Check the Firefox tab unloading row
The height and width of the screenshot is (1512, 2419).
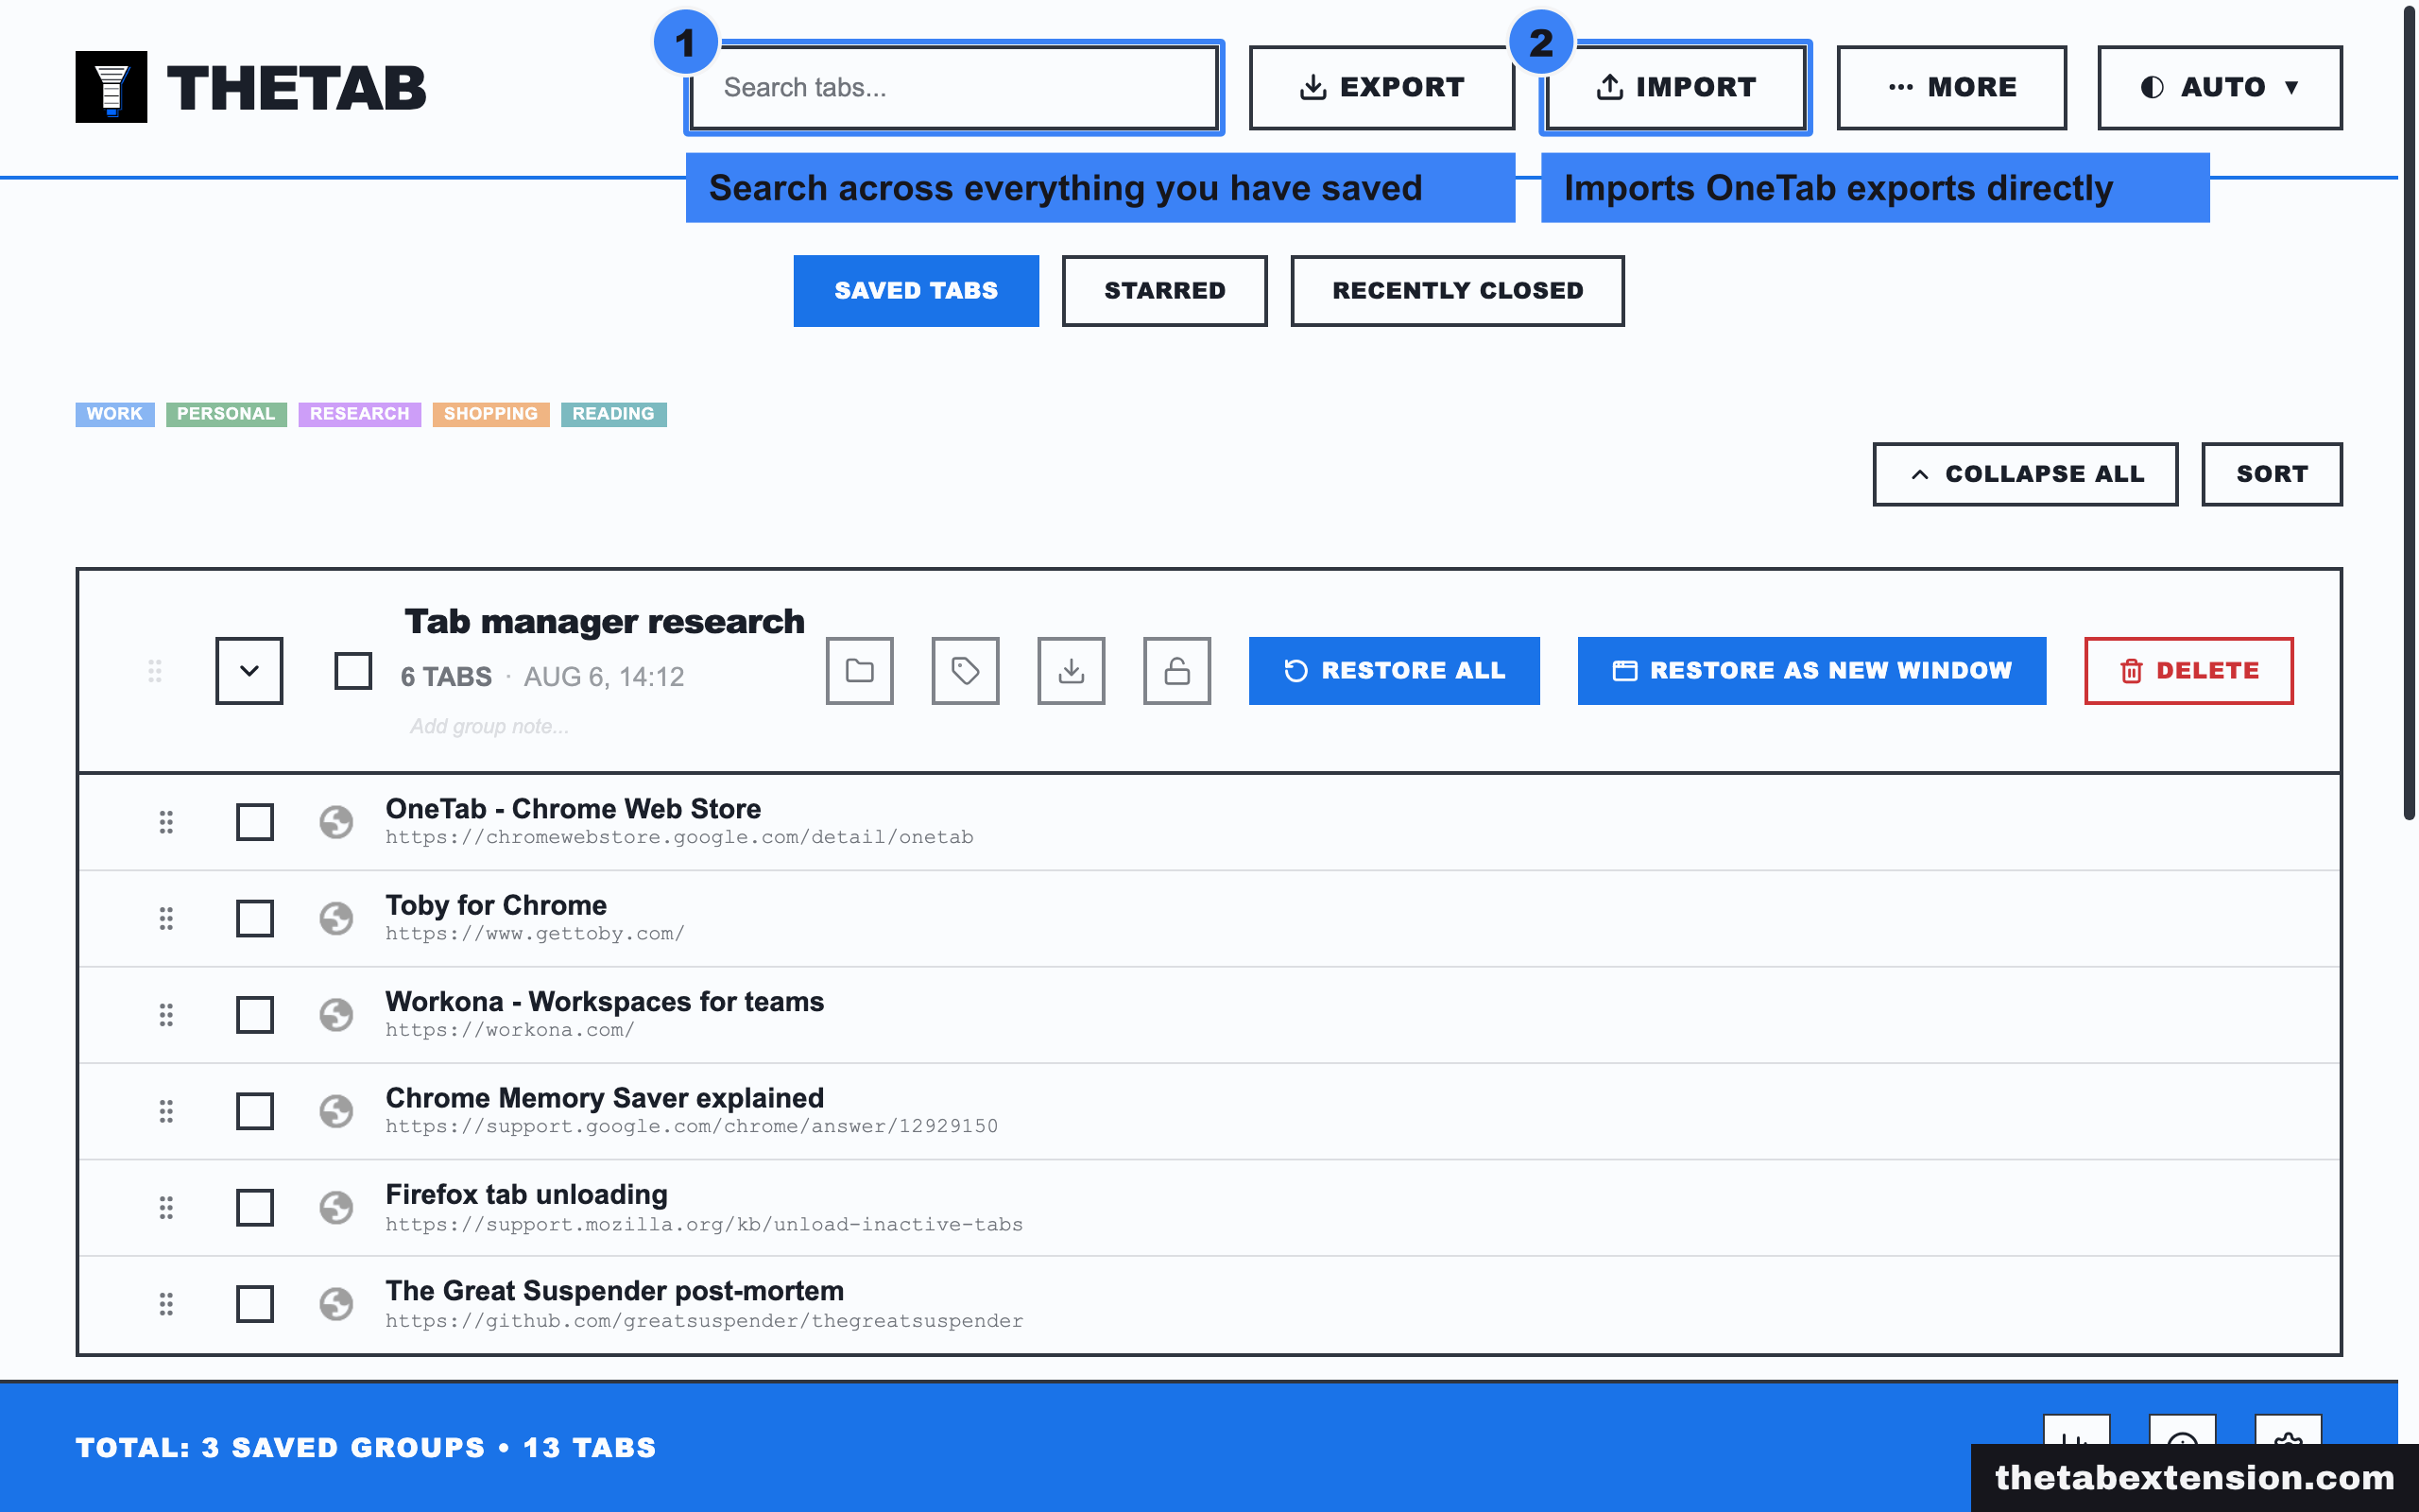255,1208
